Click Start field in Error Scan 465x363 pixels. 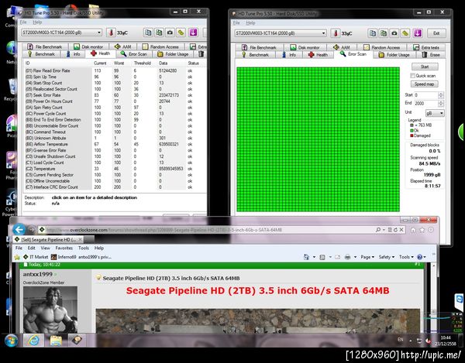pyautogui.click(x=425, y=95)
